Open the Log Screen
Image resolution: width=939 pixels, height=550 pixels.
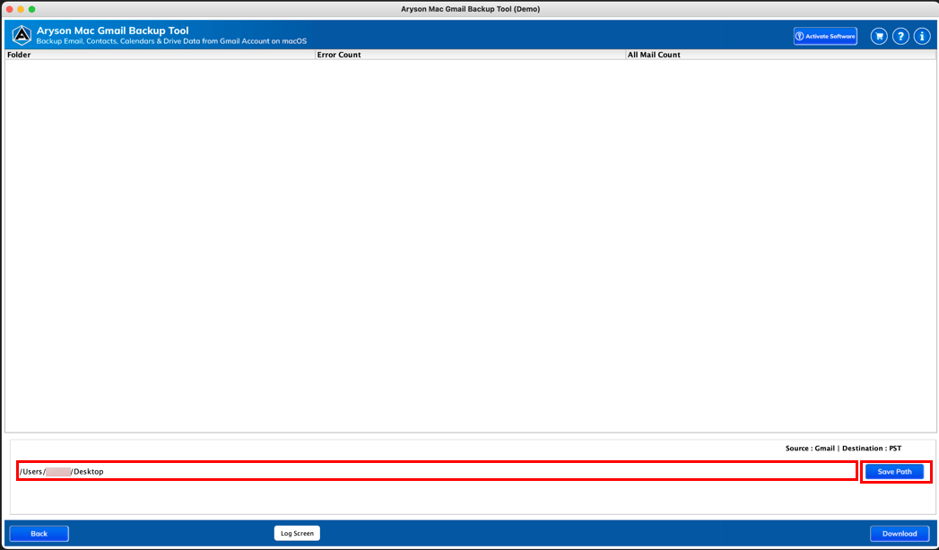coord(297,533)
